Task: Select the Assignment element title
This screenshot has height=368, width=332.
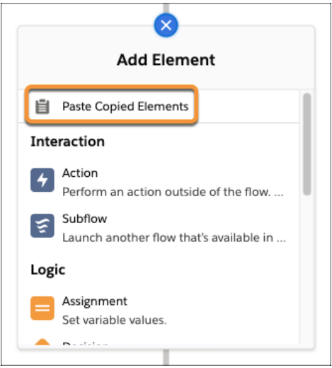Action: coord(95,301)
